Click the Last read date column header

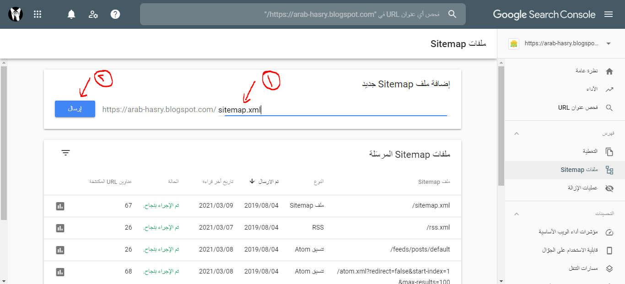pos(218,182)
